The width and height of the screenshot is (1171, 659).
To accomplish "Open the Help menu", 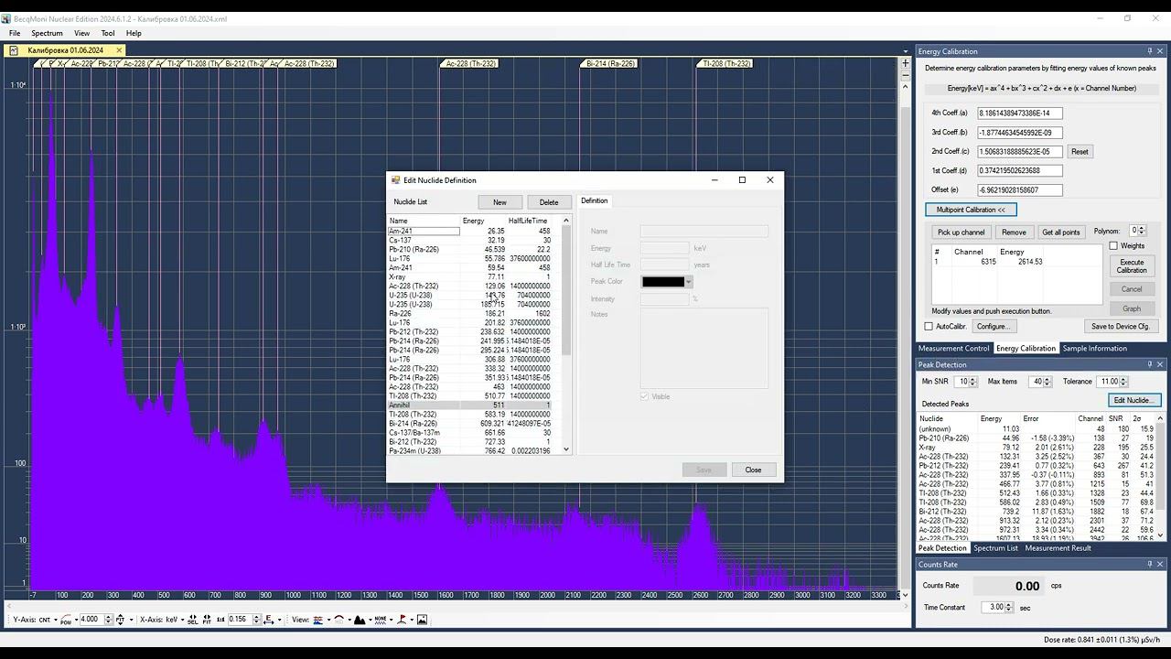I will 134,33.
